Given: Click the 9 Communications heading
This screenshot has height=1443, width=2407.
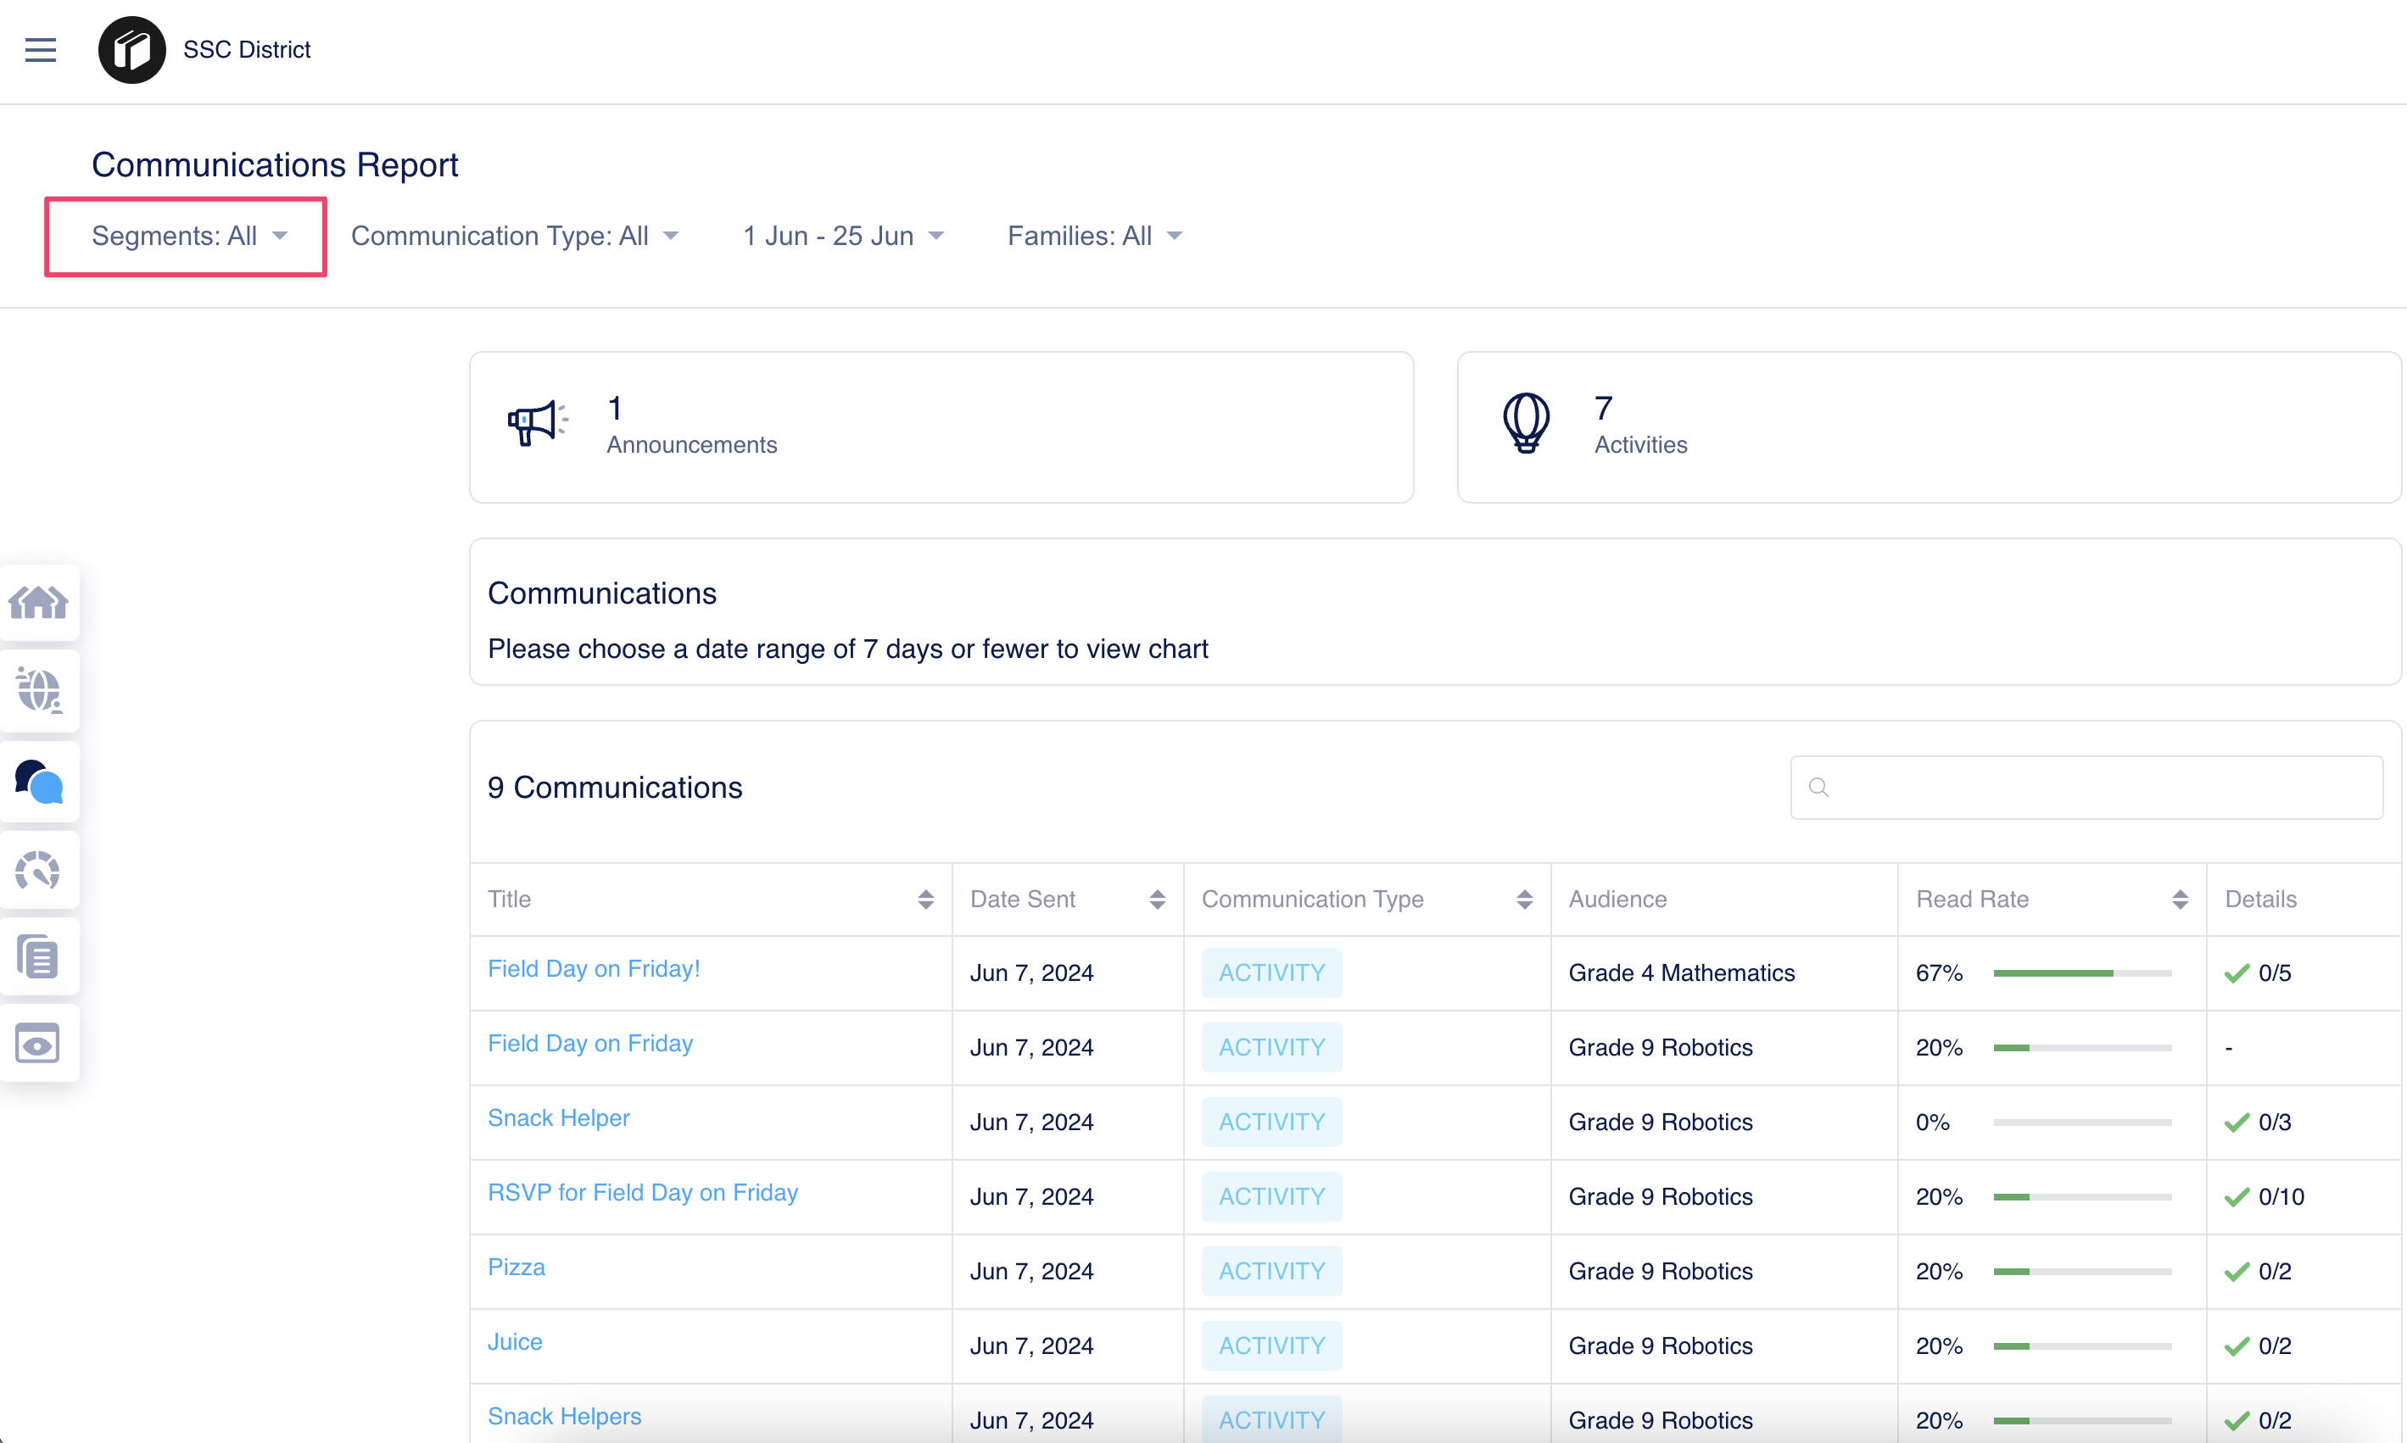Looking at the screenshot, I should [x=615, y=788].
